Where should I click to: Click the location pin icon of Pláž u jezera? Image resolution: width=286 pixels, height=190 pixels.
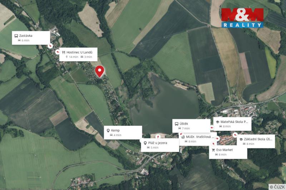[145, 143]
